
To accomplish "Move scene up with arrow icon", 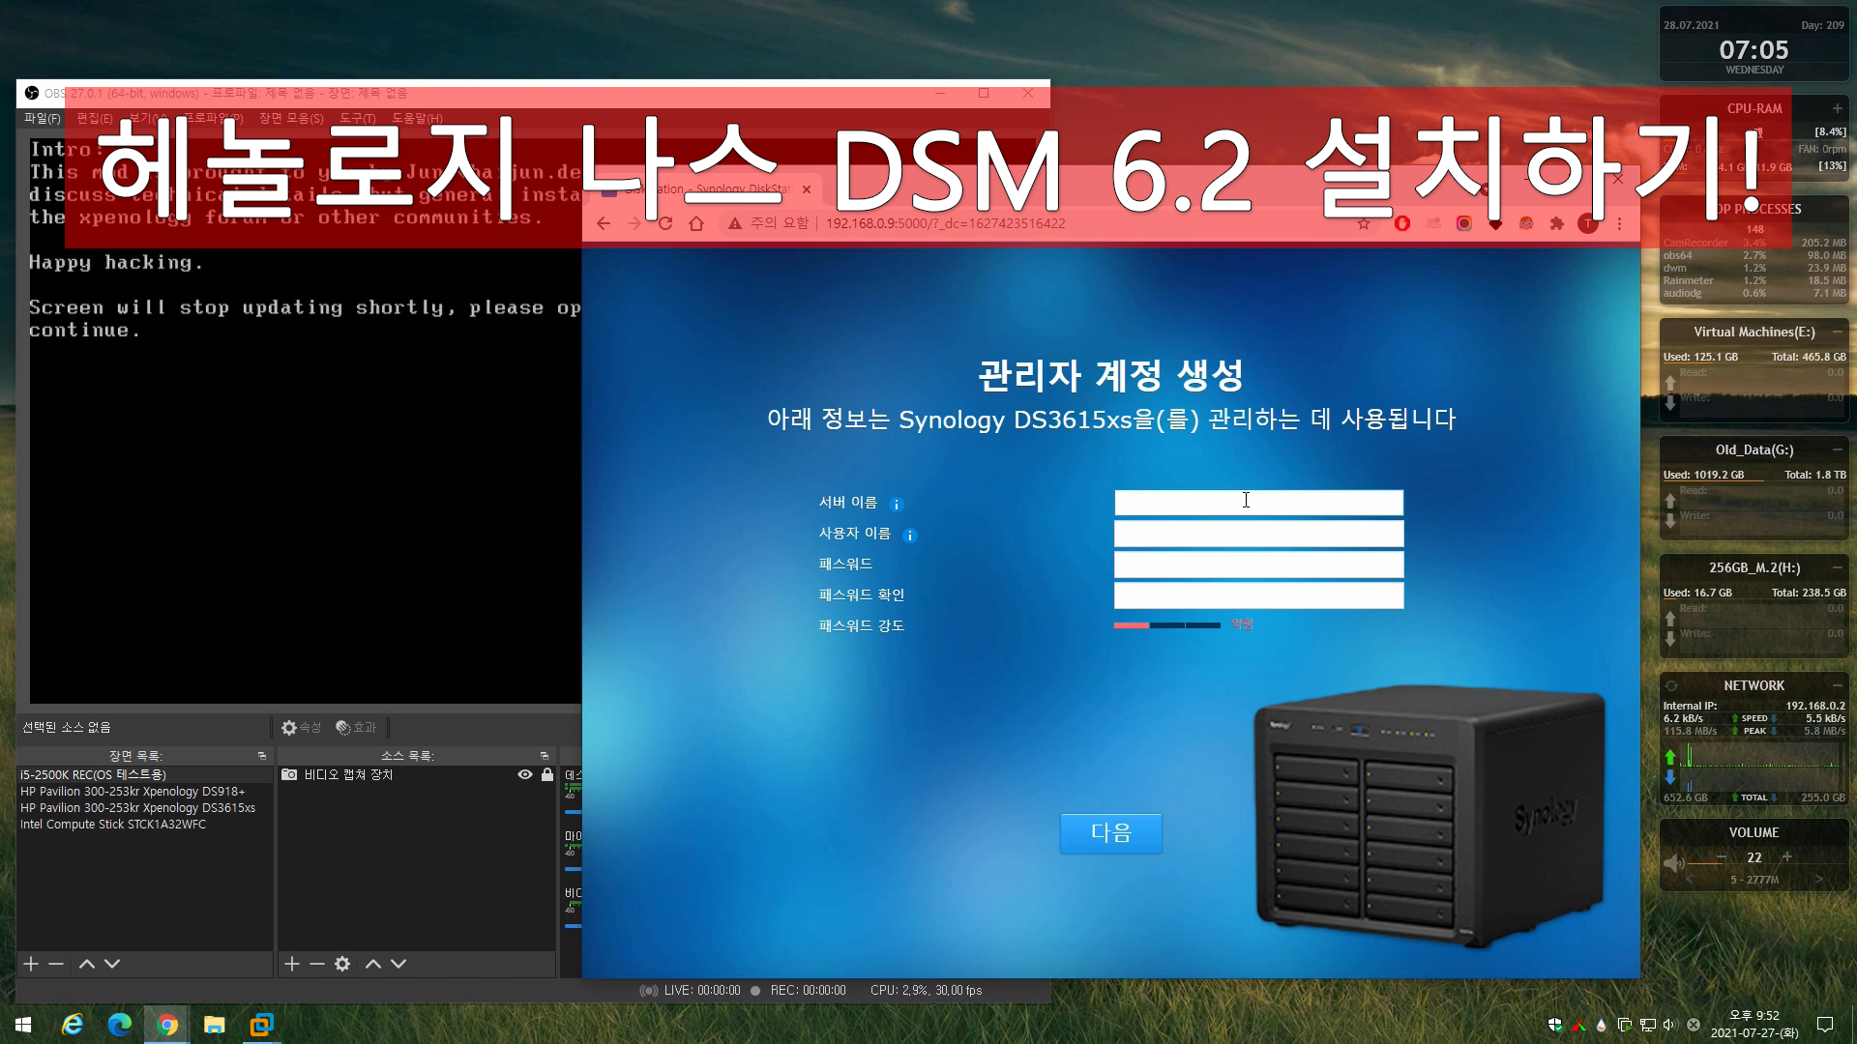I will (x=86, y=964).
